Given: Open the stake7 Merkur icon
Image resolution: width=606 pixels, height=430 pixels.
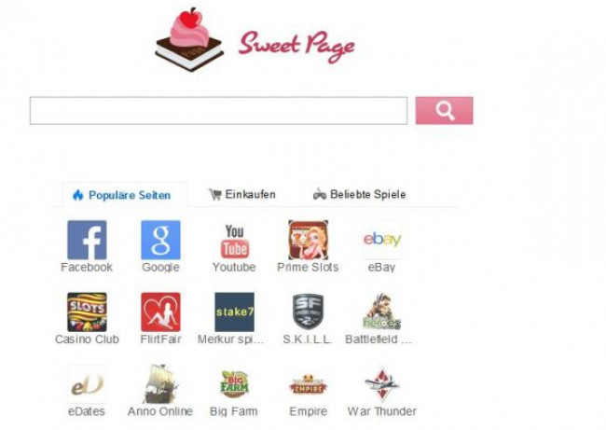Looking at the screenshot, I should coord(234,312).
